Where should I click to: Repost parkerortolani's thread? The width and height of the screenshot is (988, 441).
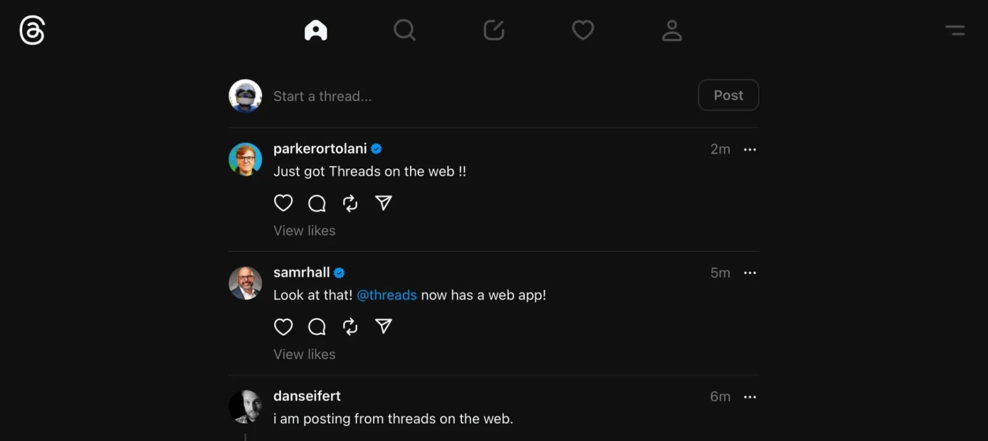coord(350,203)
